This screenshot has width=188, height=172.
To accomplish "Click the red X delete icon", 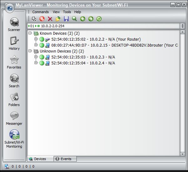I will 50,19.
